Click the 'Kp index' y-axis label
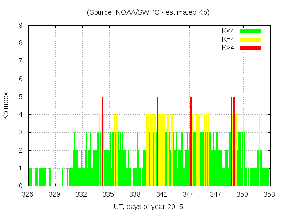Viewport: 284px width, 213px height. [x=6, y=106]
